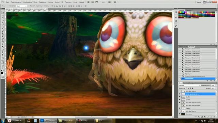Click the foreground color swatch
Viewport: 218px width, 123px height.
pyautogui.click(x=2, y=73)
